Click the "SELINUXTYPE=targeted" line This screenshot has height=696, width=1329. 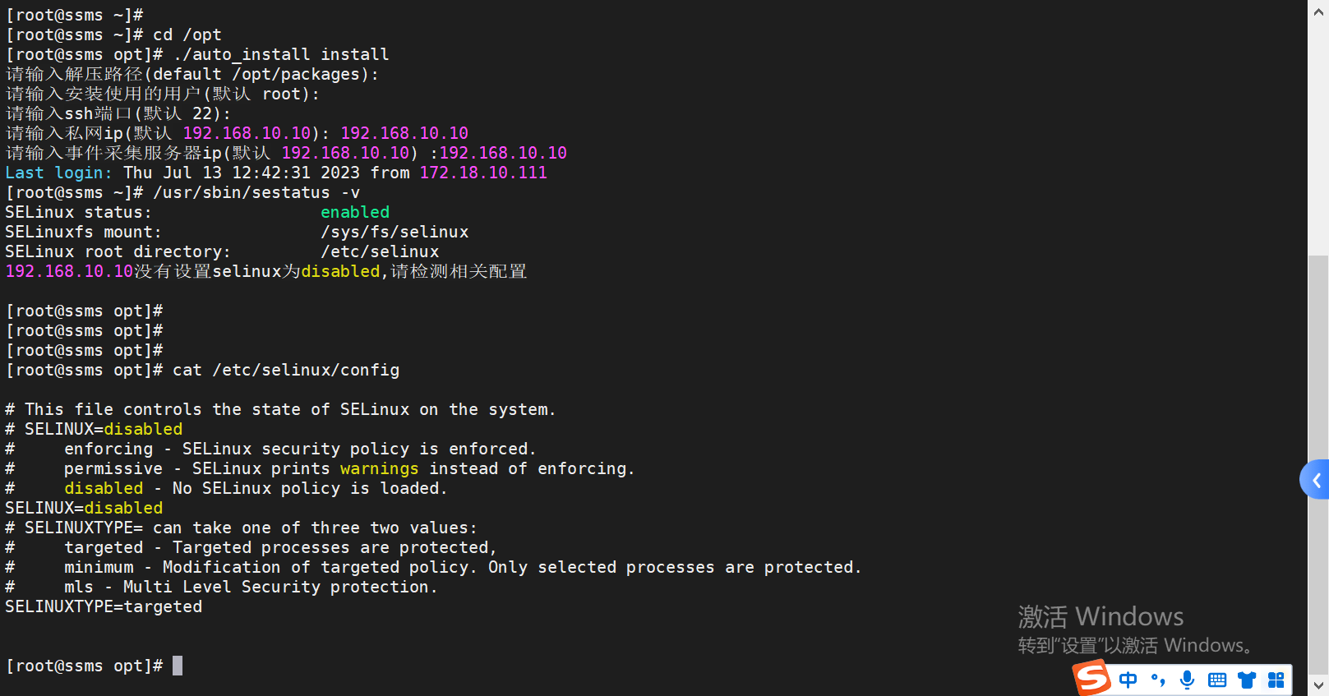[x=104, y=607]
